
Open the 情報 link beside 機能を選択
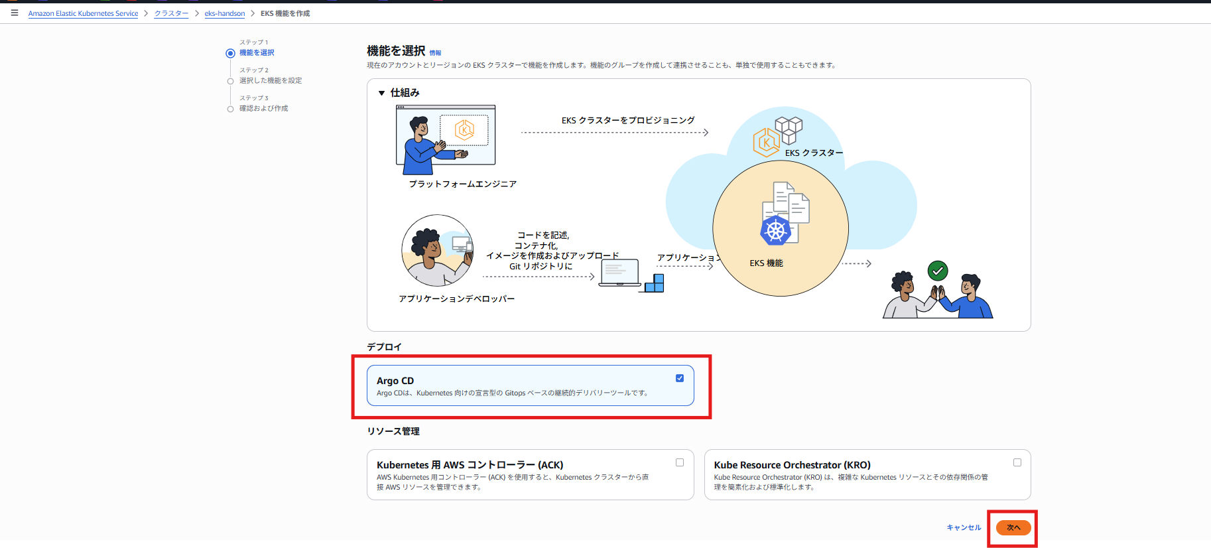[x=435, y=53]
